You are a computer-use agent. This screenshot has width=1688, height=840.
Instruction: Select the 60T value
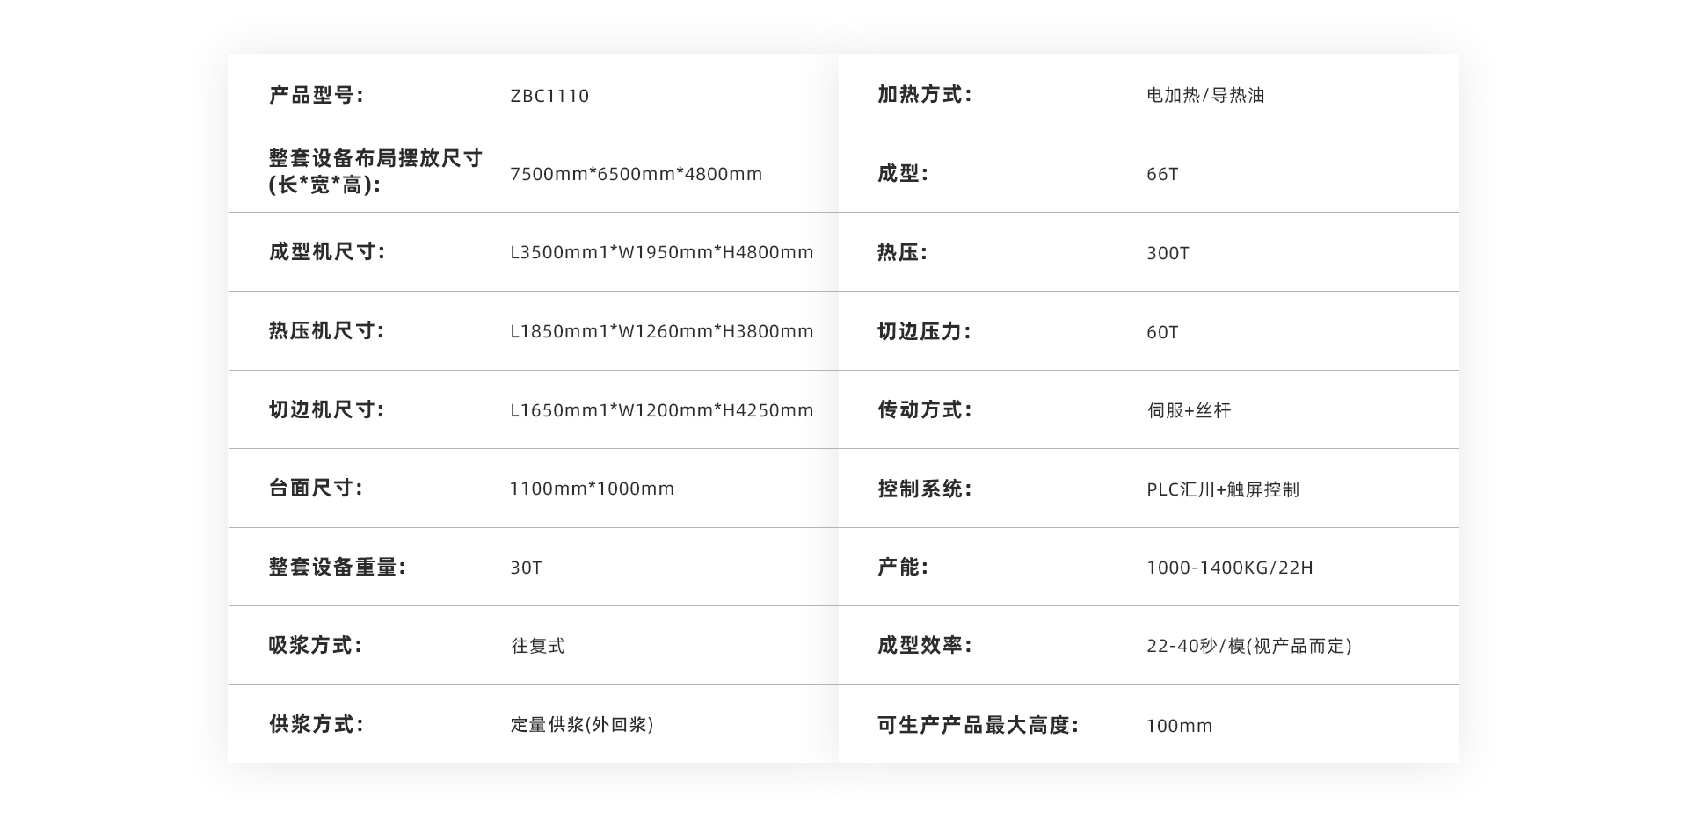pyautogui.click(x=1162, y=332)
